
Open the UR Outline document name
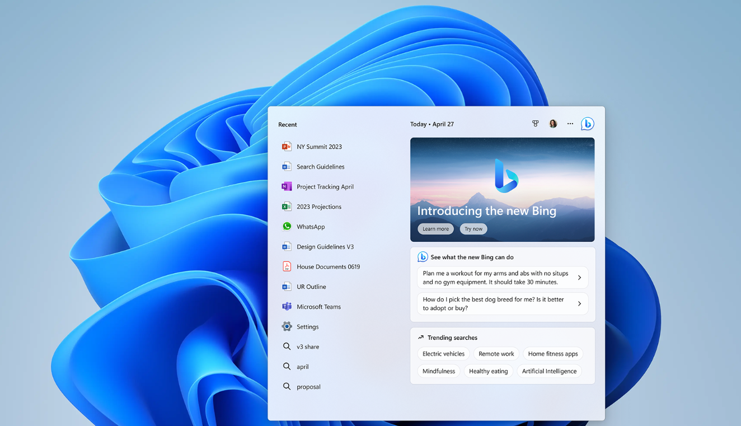tap(311, 287)
